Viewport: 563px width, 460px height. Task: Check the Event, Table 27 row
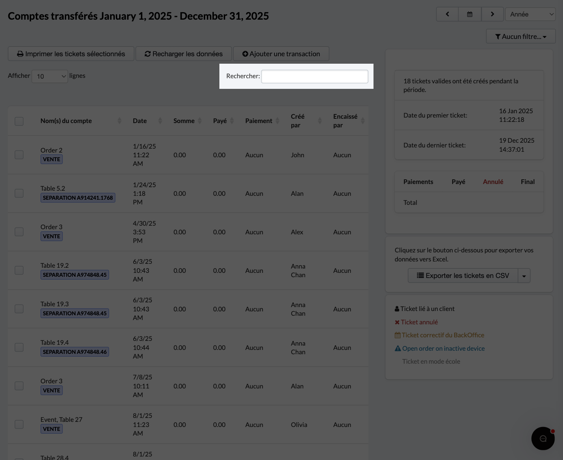click(x=19, y=425)
